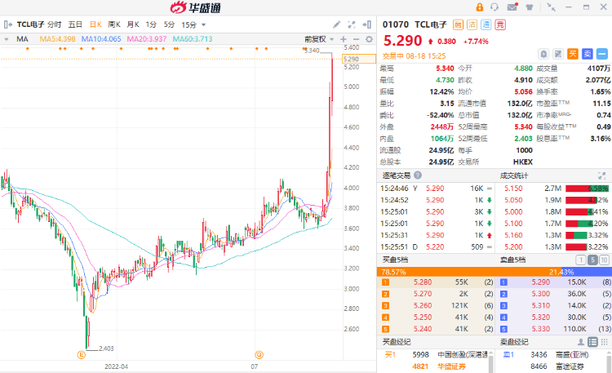Click the 通 stock connect tag icon
The width and height of the screenshot is (612, 373).
[x=486, y=24]
